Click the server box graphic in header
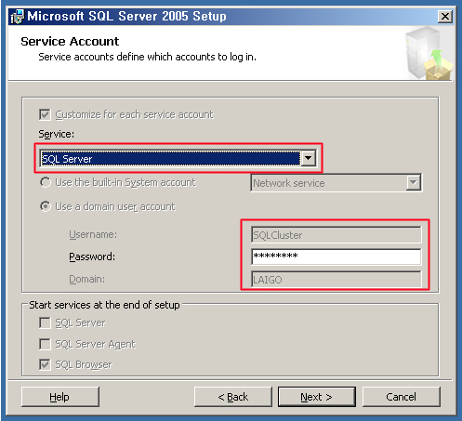This screenshot has height=421, width=462. pos(429,53)
